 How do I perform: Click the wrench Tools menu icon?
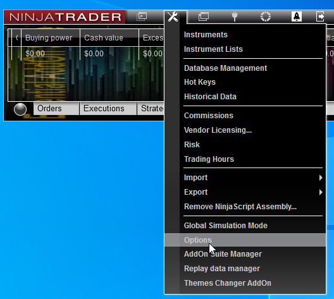pyautogui.click(x=173, y=17)
